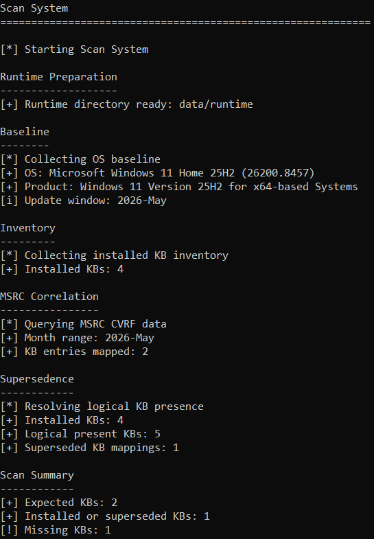Click the 'Month range: 2026-May' line
Screen dimensions: 374x539
pos(78,338)
